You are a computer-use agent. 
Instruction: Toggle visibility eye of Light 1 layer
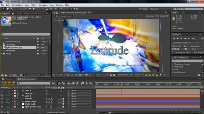coord(2,96)
